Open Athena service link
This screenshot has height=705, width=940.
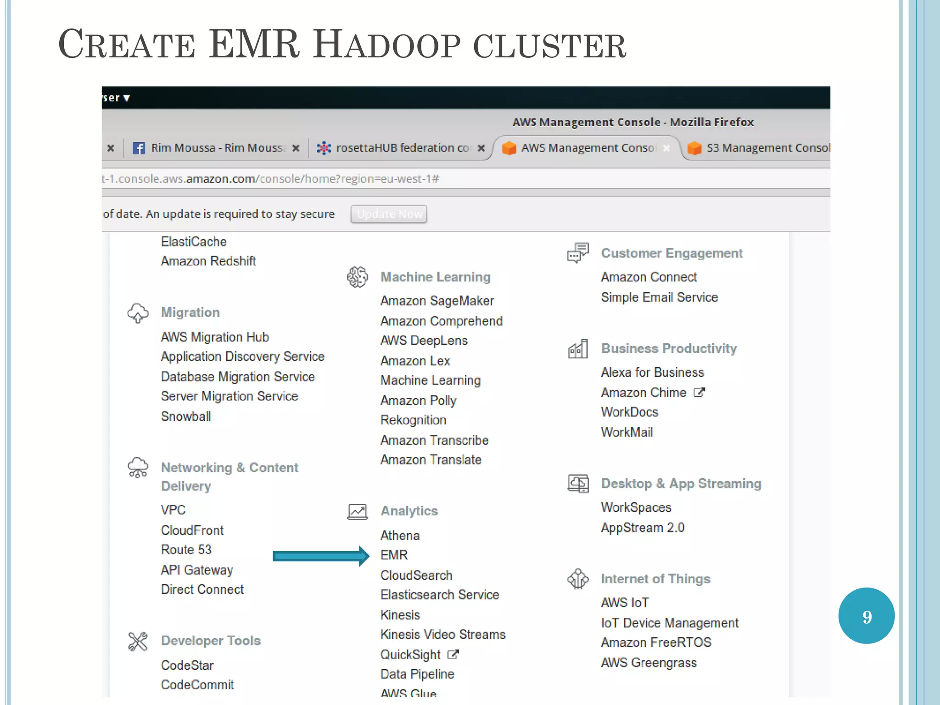tap(400, 536)
